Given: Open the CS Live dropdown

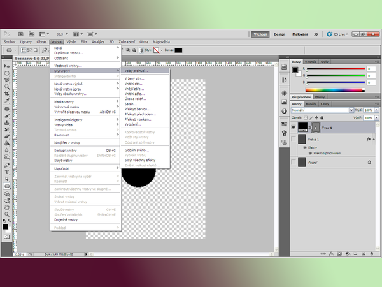Looking at the screenshot, I should [336, 34].
